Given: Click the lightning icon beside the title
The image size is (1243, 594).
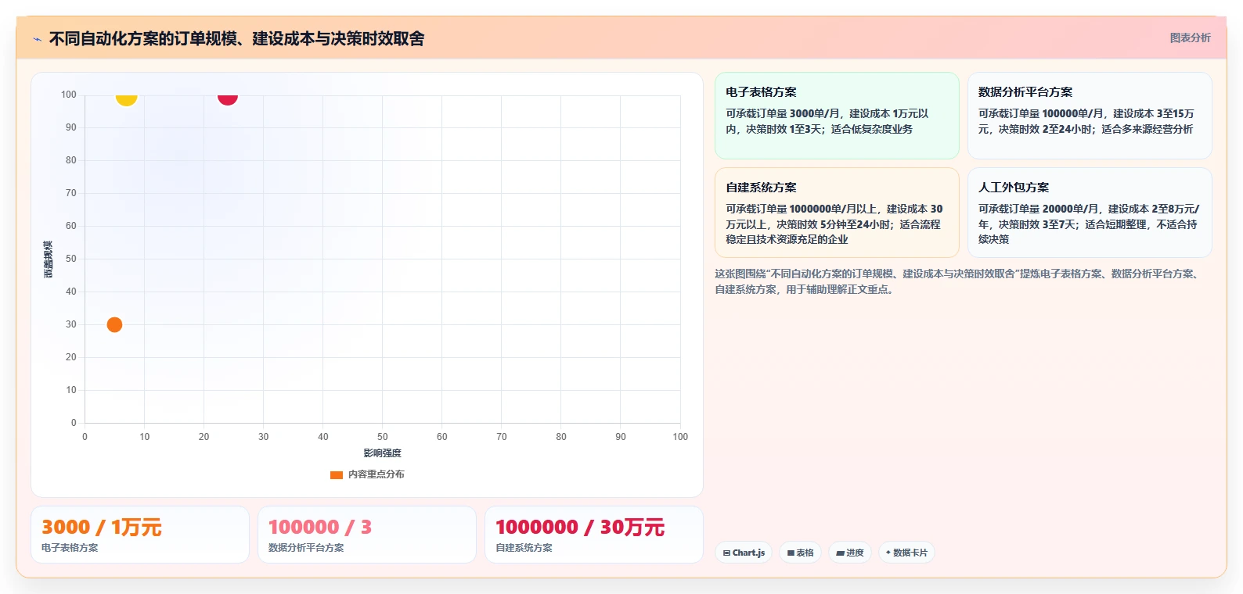Looking at the screenshot, I should 37,39.
